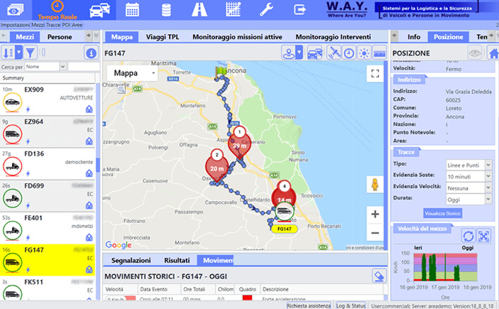Zoom in the map with plus button
The image size is (499, 309).
pos(375,214)
